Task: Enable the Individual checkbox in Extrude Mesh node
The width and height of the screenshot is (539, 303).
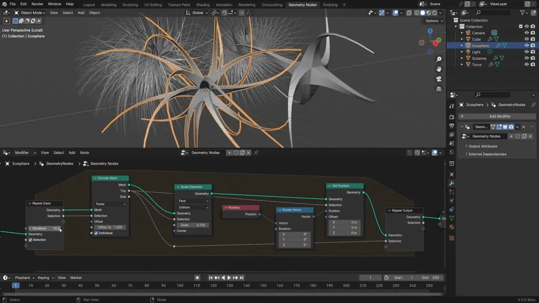Action: tap(96, 233)
